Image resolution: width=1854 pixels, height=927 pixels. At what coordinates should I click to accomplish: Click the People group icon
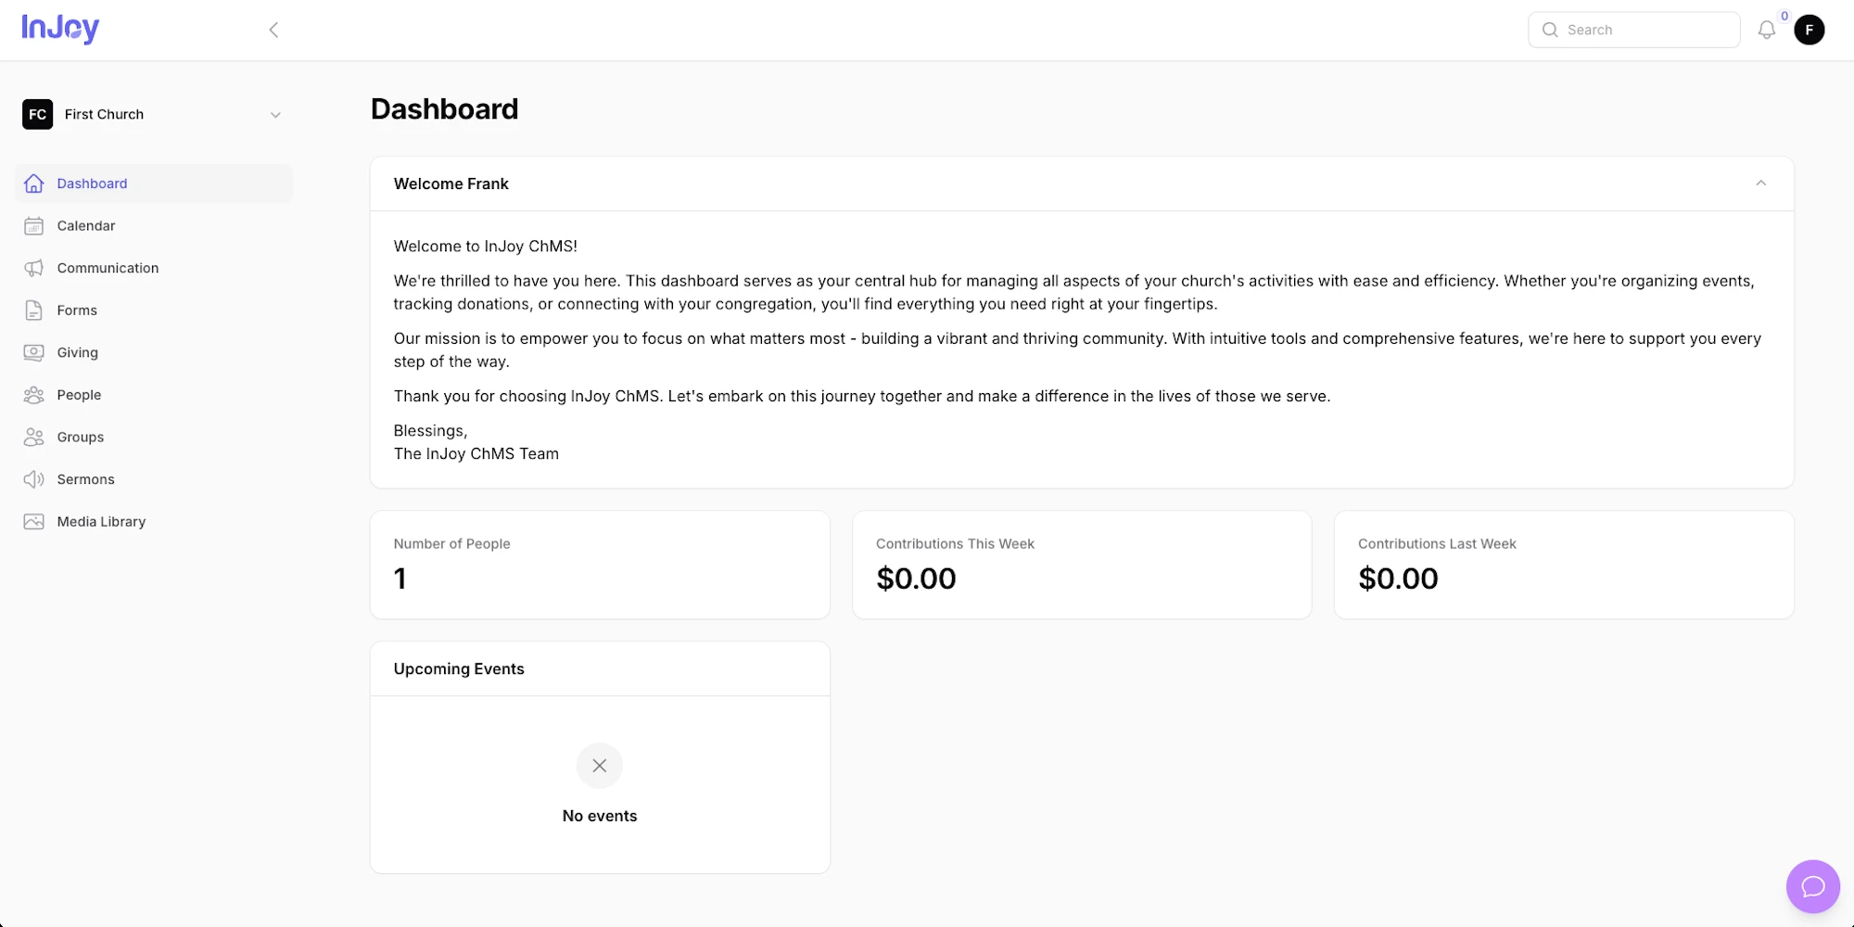click(x=34, y=395)
